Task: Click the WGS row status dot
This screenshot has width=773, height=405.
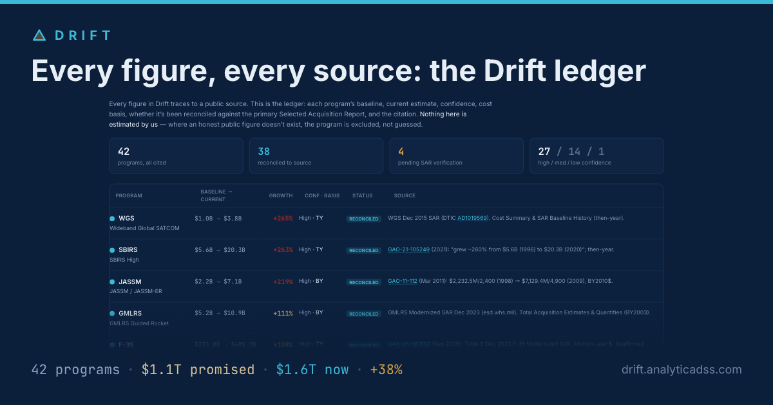Action: tap(112, 219)
